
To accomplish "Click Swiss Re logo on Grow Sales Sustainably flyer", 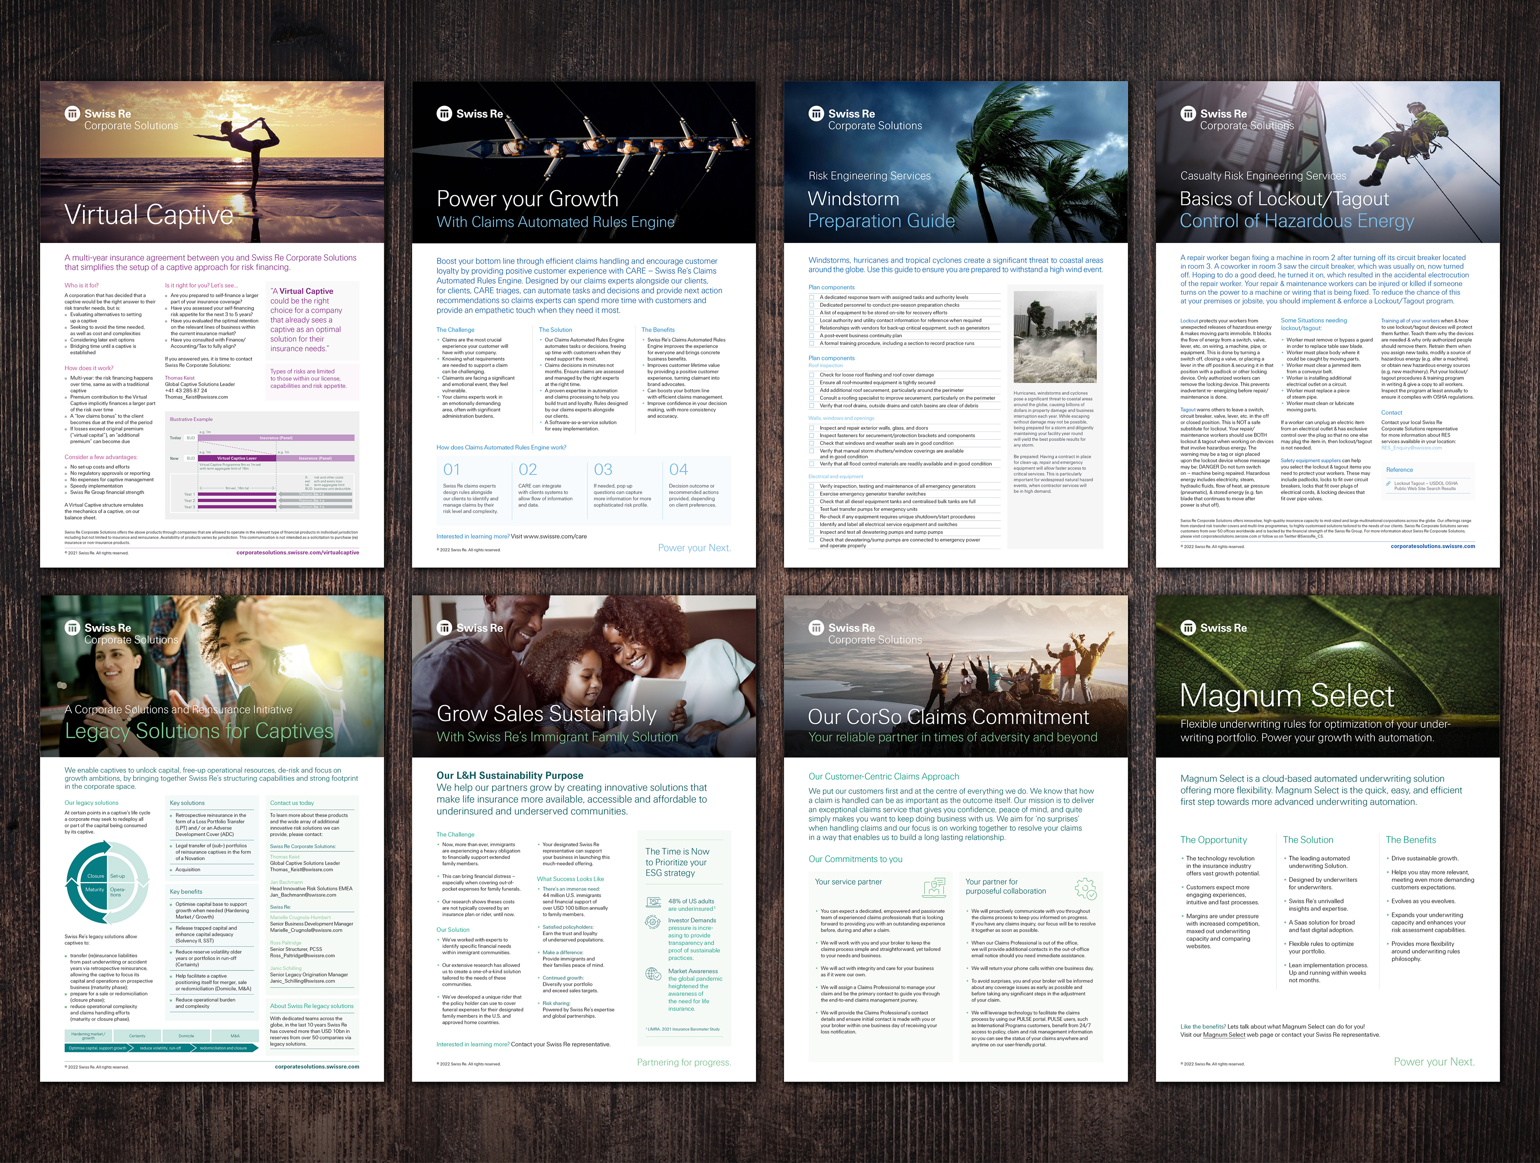I will pos(469,628).
